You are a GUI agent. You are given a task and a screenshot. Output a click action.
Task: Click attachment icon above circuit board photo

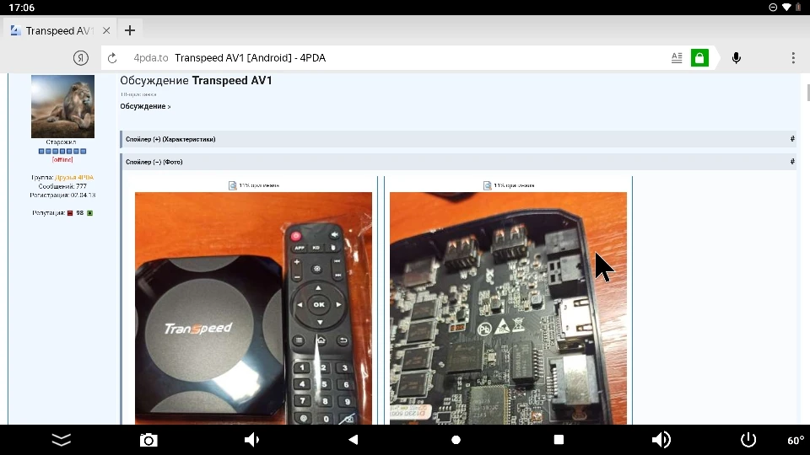pyautogui.click(x=487, y=185)
